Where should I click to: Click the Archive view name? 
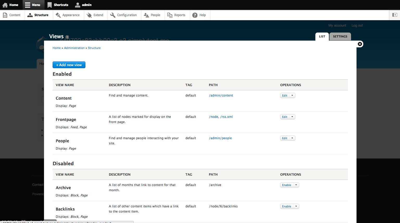pos(63,188)
